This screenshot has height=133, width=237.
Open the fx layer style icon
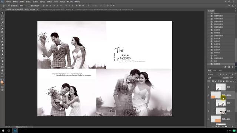[x=216, y=126]
